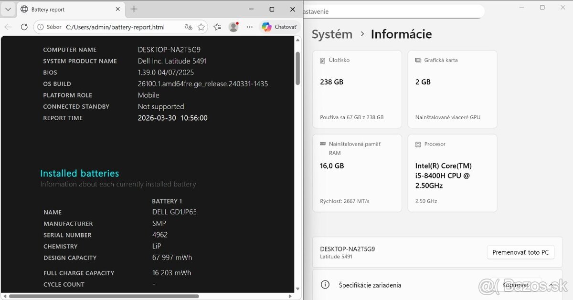Click the horizontal scrollbar under the report
The height and width of the screenshot is (300, 573).
click(104, 296)
